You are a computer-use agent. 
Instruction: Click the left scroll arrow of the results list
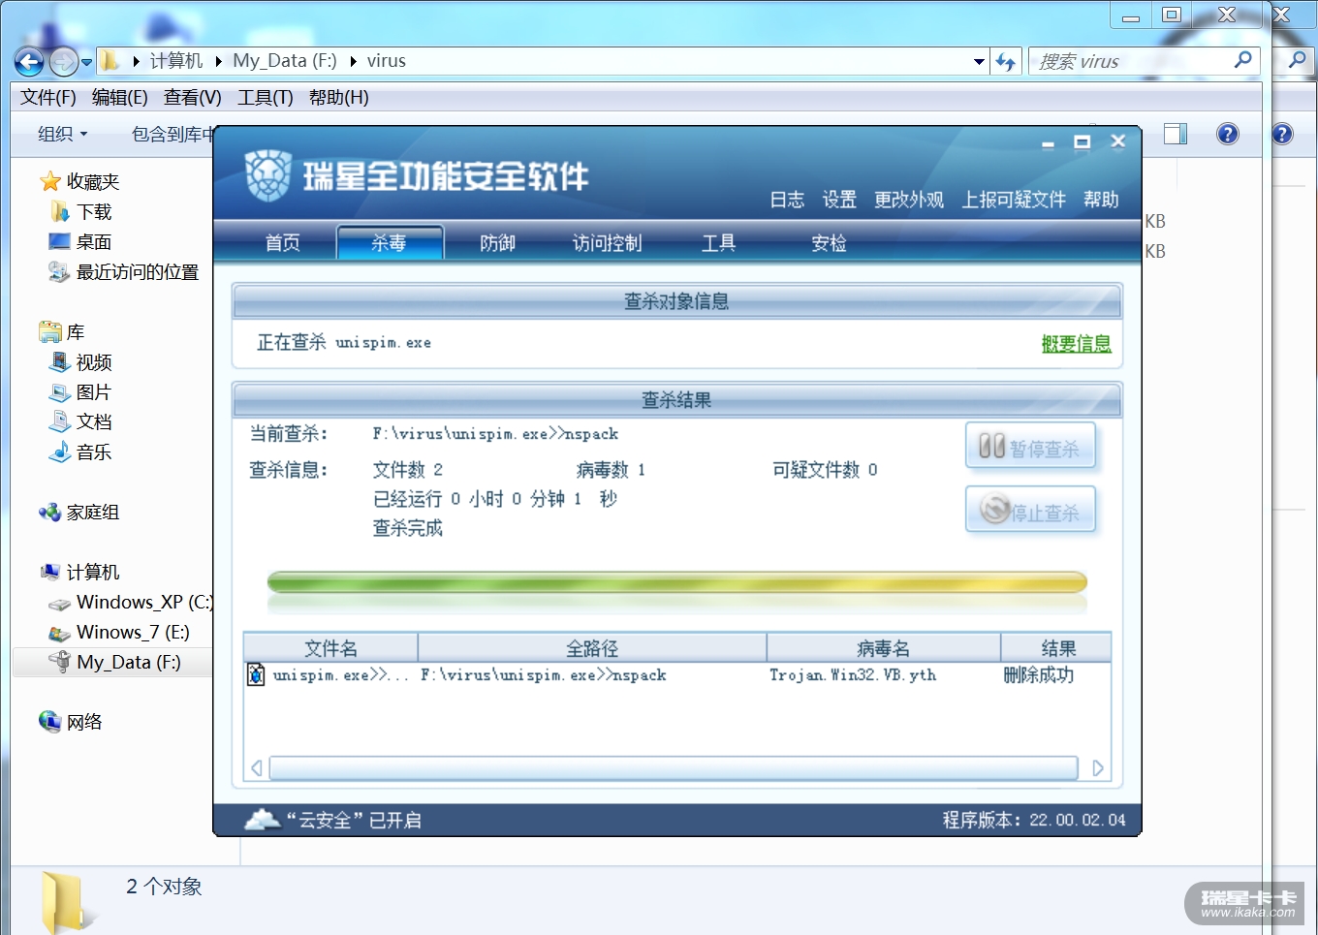click(x=257, y=768)
